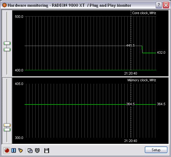Click the Core clock 432.0 current value label
This screenshot has width=171, height=157.
click(161, 52)
